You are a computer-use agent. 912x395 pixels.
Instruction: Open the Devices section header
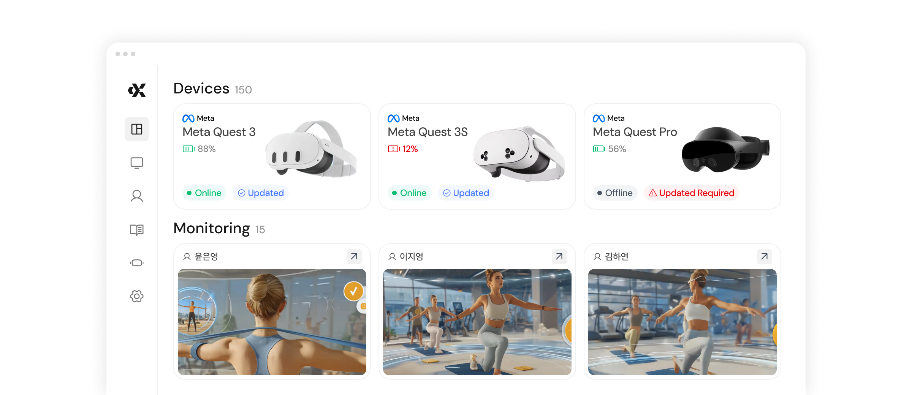click(x=201, y=89)
